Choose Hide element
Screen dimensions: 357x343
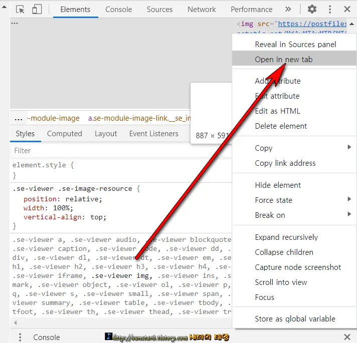coord(294,185)
